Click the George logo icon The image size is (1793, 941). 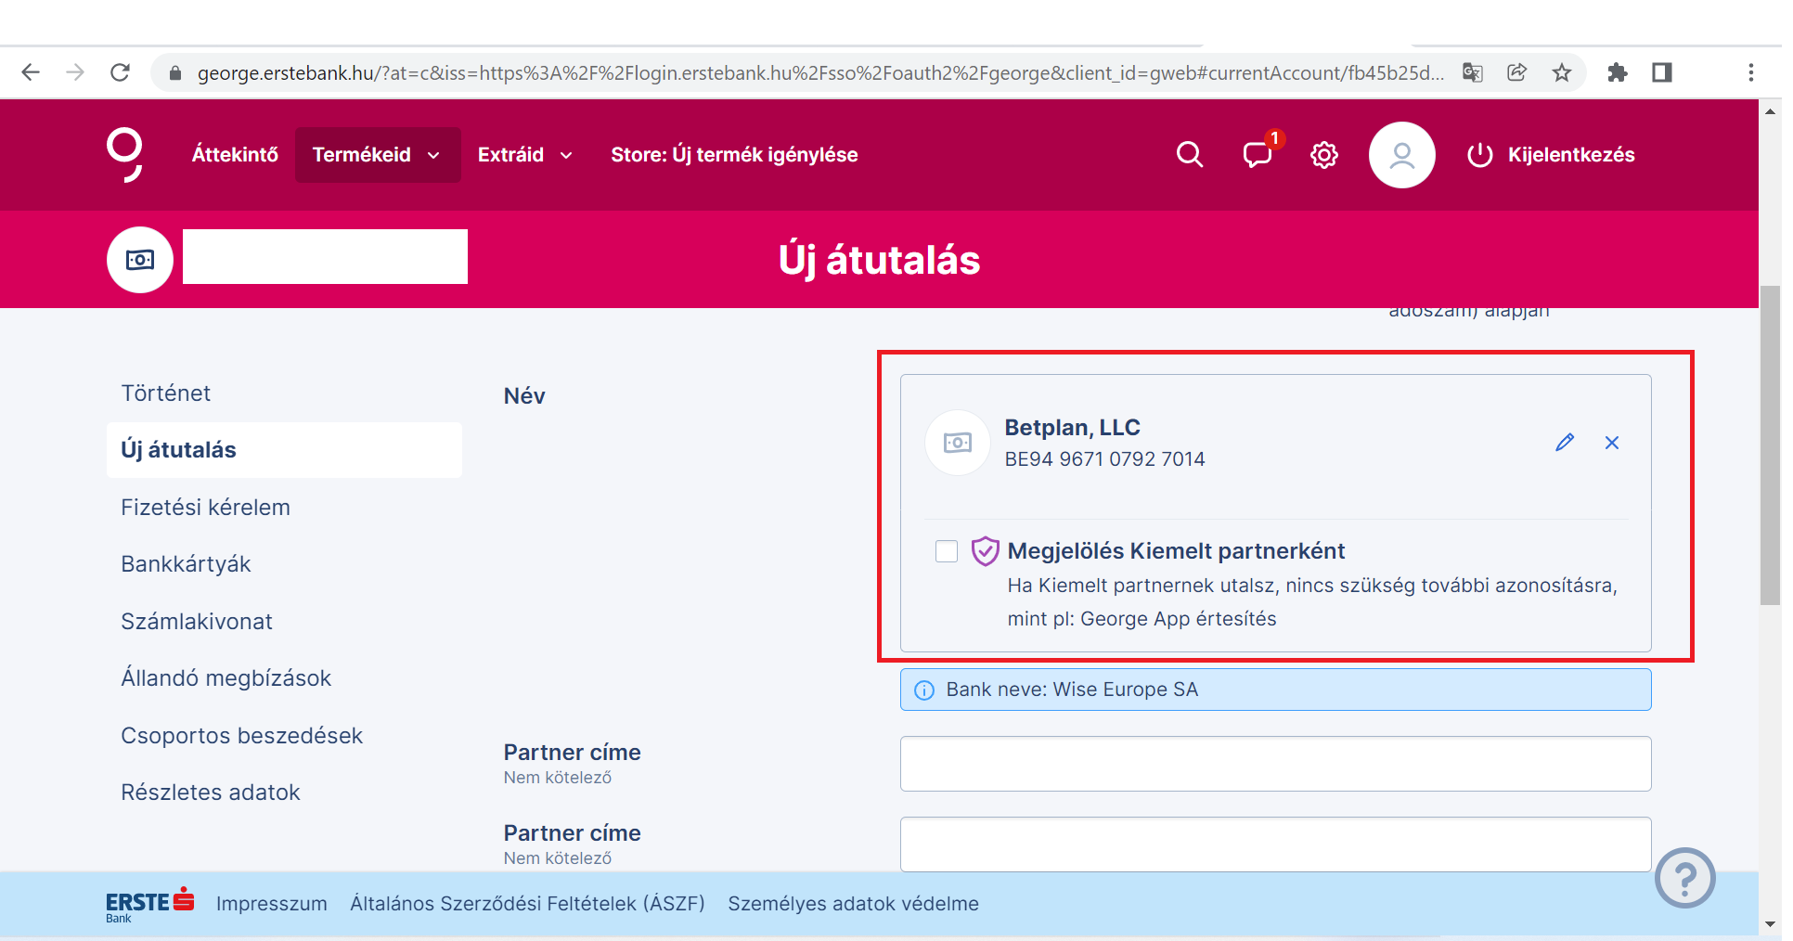pos(124,155)
